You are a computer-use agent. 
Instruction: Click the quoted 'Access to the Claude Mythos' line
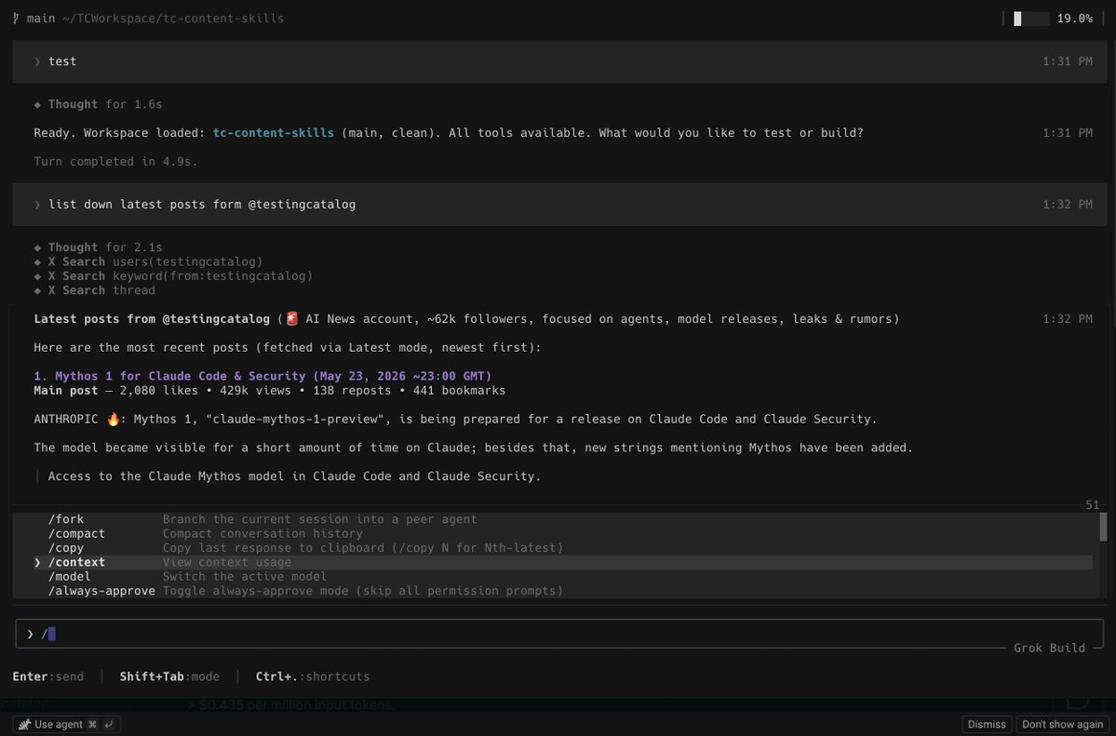click(x=294, y=475)
